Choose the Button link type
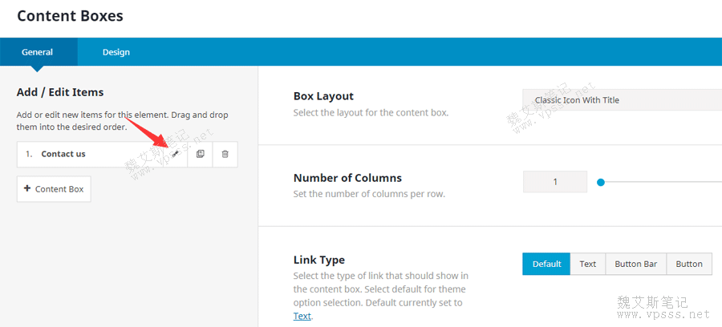The height and width of the screenshot is (327, 722). [x=689, y=264]
